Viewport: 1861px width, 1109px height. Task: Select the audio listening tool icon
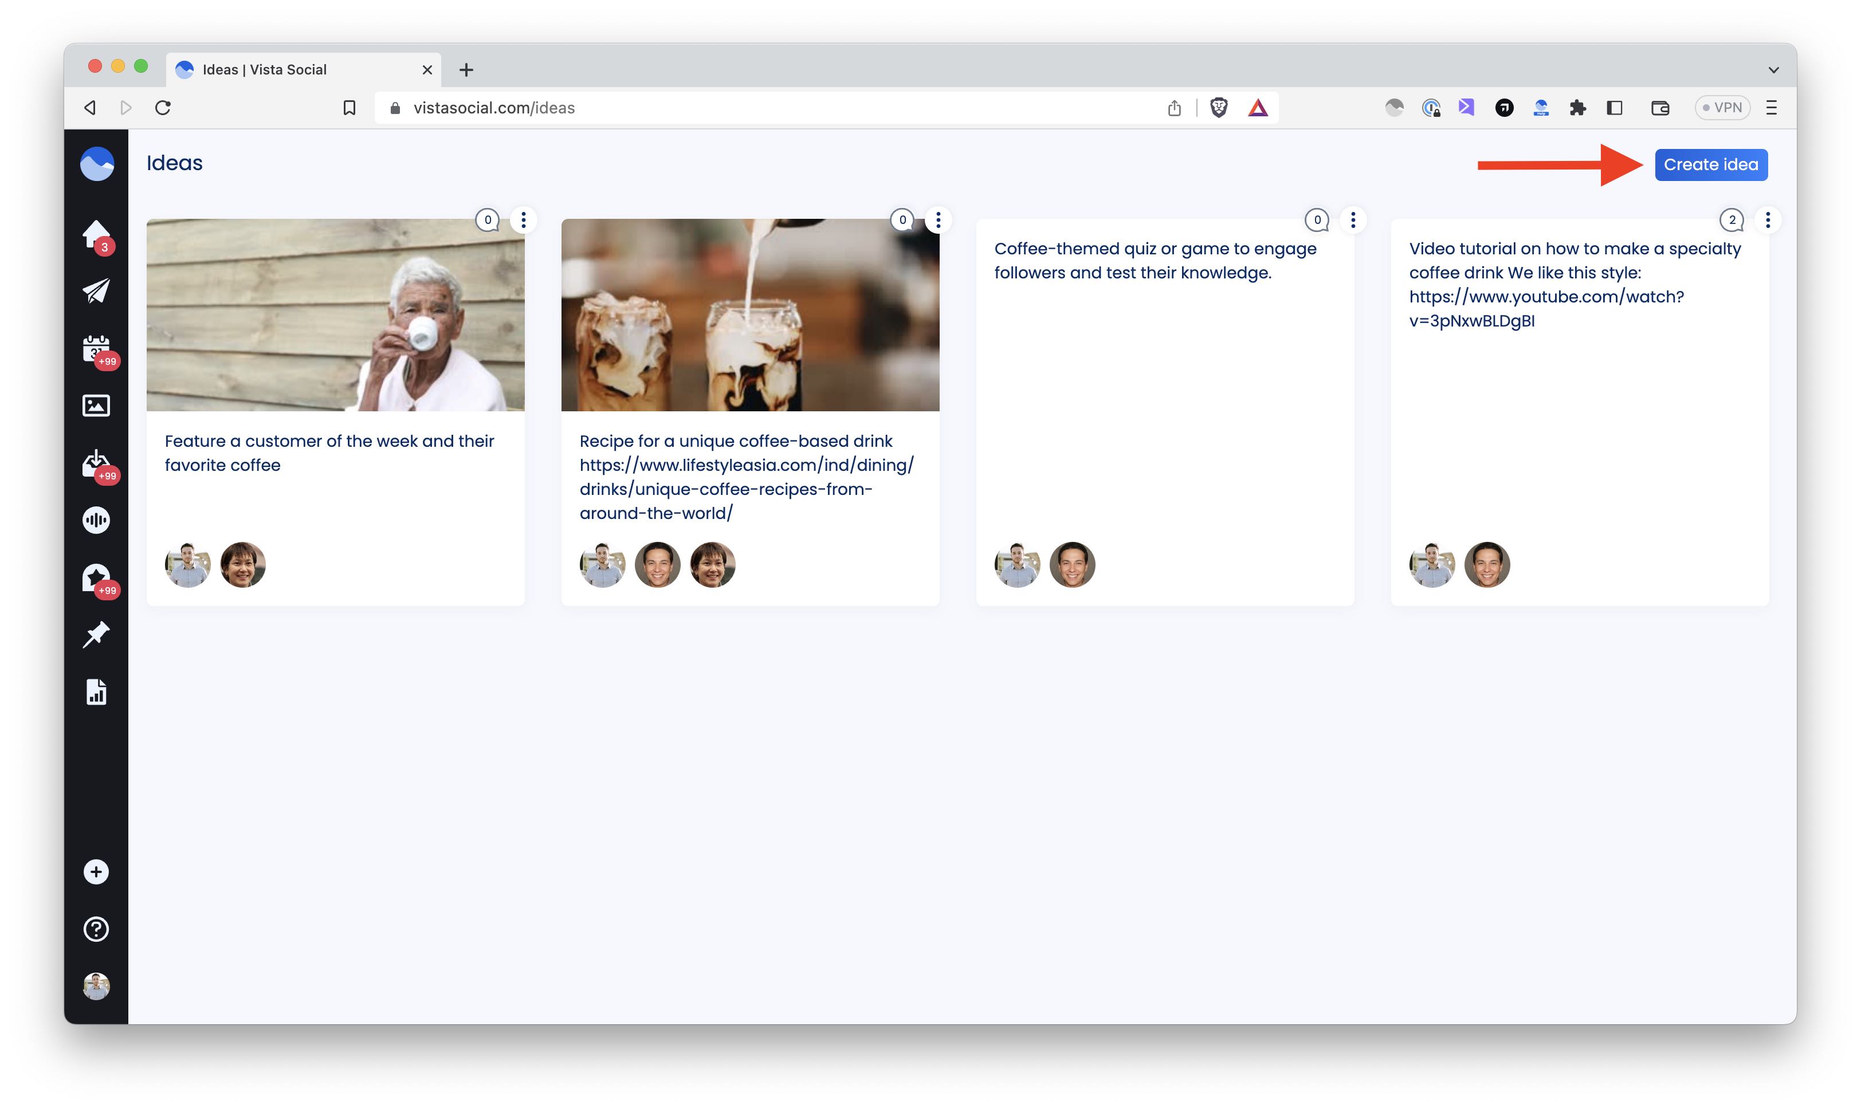[96, 520]
